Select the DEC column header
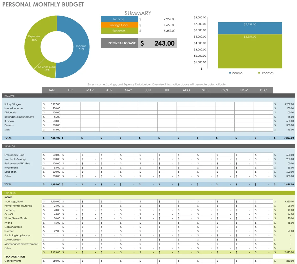 [x=263, y=90]
